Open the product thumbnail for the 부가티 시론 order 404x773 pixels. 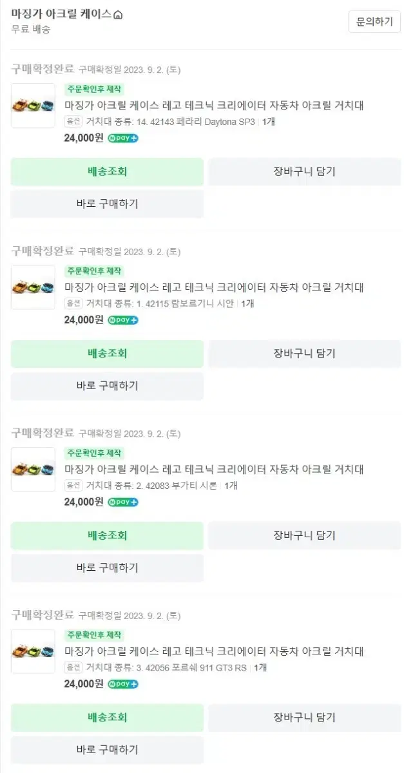pos(34,469)
